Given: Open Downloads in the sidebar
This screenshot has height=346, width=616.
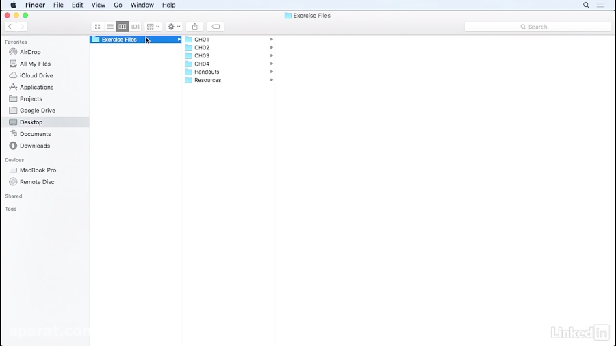Looking at the screenshot, I should pyautogui.click(x=34, y=146).
